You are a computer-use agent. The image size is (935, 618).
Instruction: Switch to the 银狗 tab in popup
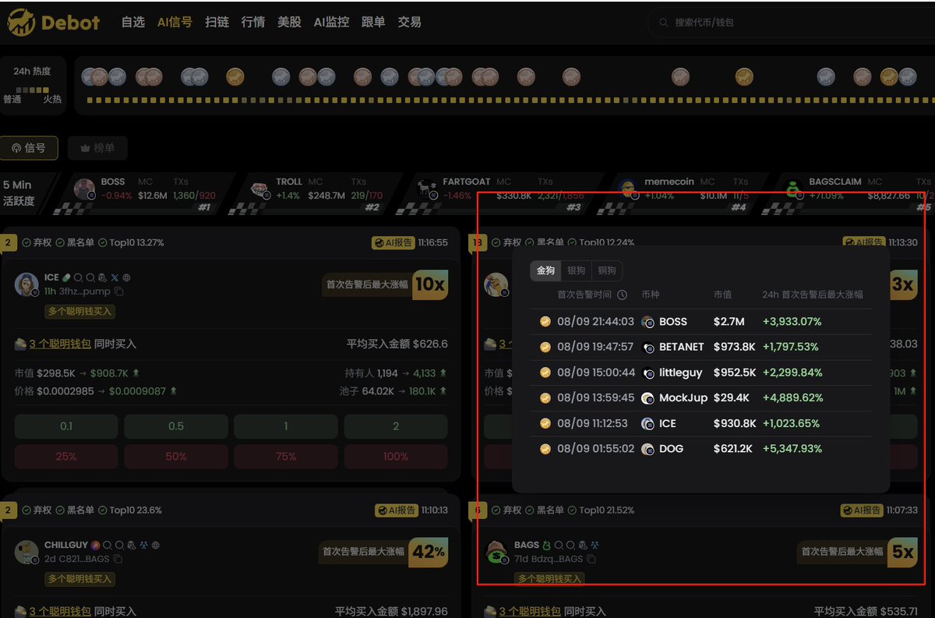tap(576, 270)
